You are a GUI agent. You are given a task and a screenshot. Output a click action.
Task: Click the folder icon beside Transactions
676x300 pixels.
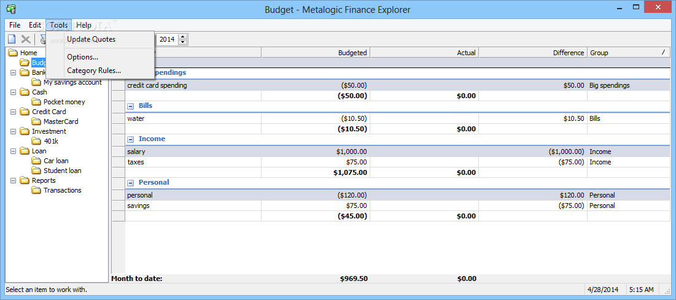click(36, 190)
